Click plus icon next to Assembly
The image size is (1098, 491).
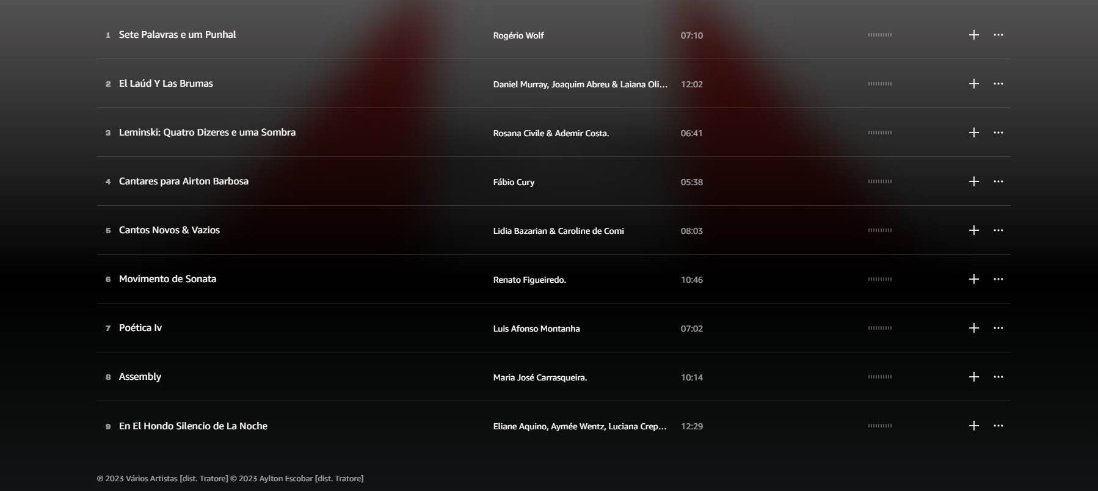pos(974,377)
